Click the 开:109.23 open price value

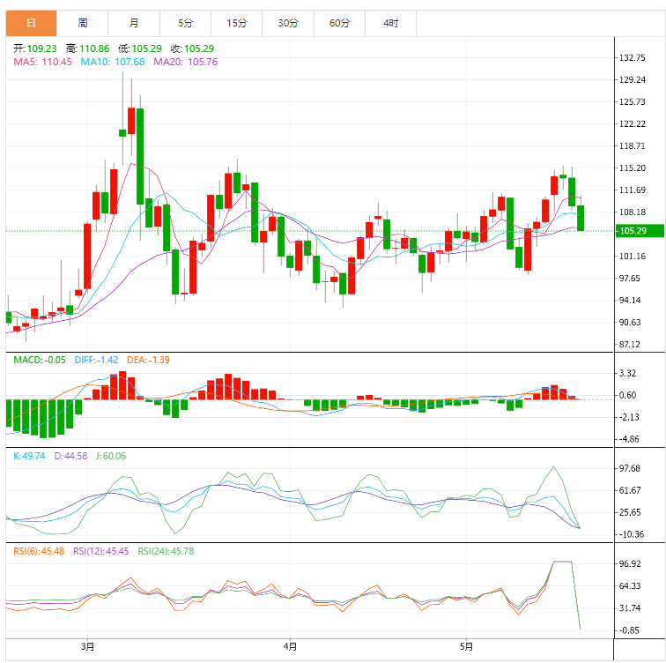pyautogui.click(x=35, y=48)
